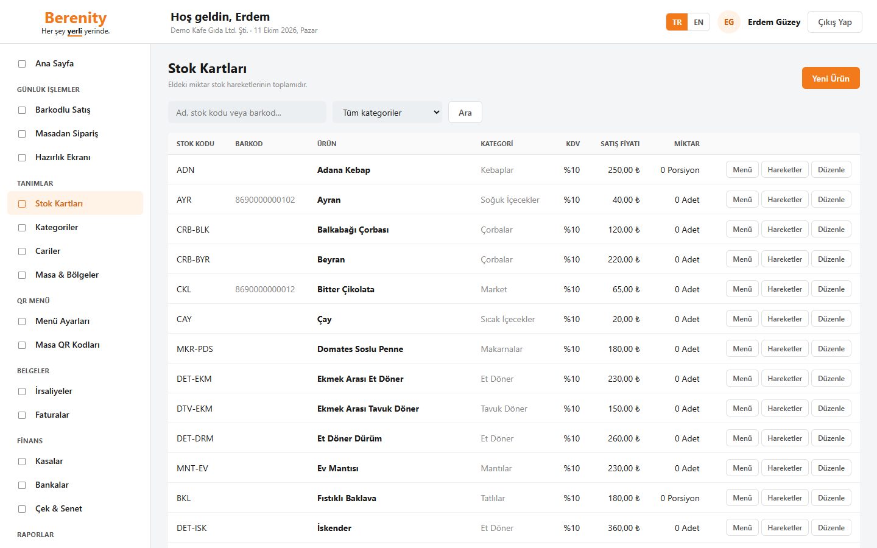Click barcode 8690000000102 in Ayran row

point(265,200)
